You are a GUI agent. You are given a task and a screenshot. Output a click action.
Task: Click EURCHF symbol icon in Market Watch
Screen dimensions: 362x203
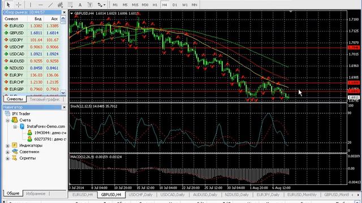(x=6, y=82)
